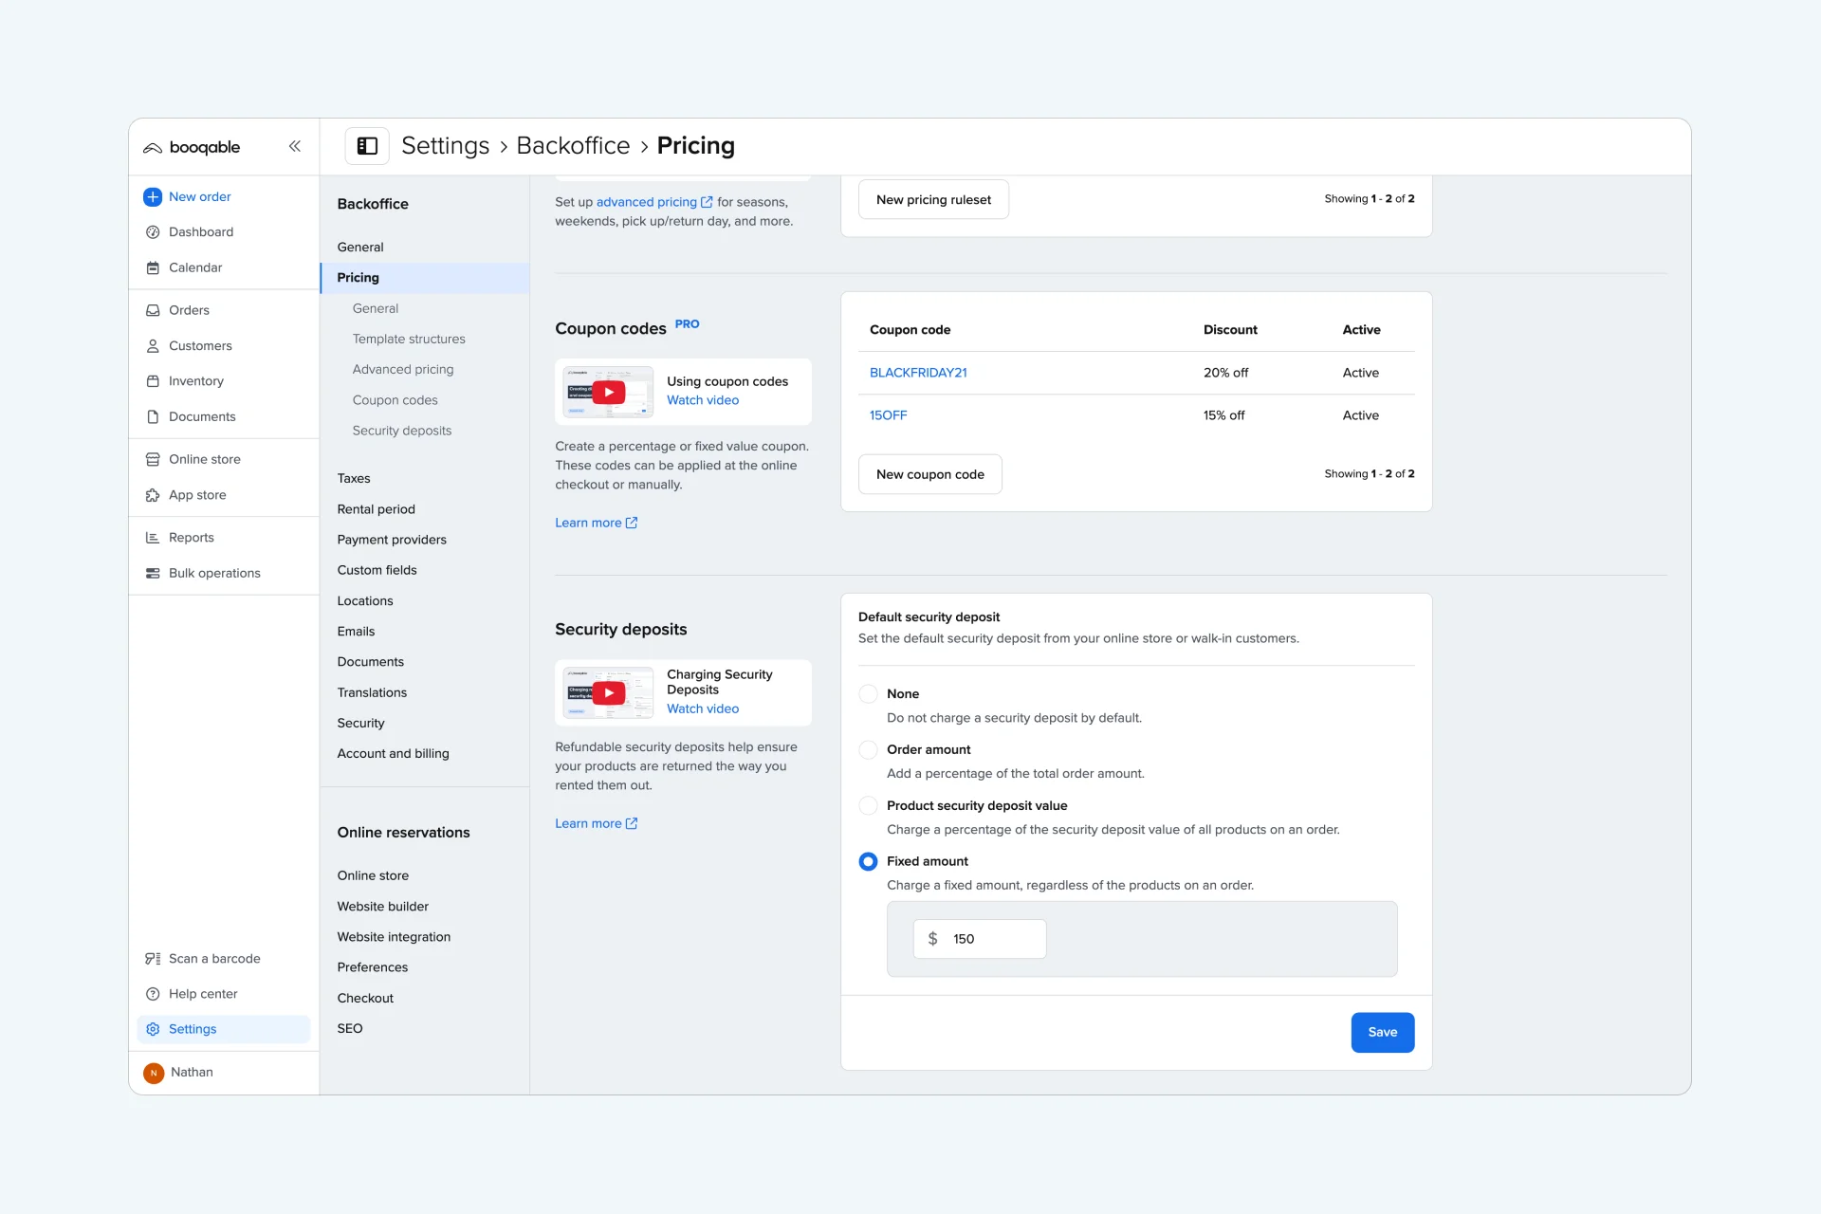This screenshot has width=1821, height=1214.
Task: Save the security deposit settings
Action: tap(1383, 1033)
